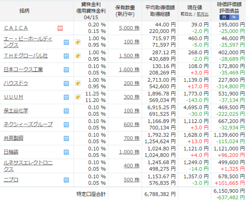The width and height of the screenshot is (246, 201).
Task: Click the 保有数量 column header
Action: [x=125, y=8]
